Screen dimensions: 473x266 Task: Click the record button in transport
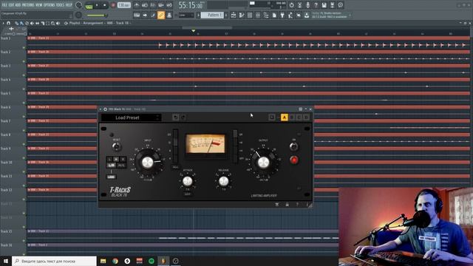(113, 5)
